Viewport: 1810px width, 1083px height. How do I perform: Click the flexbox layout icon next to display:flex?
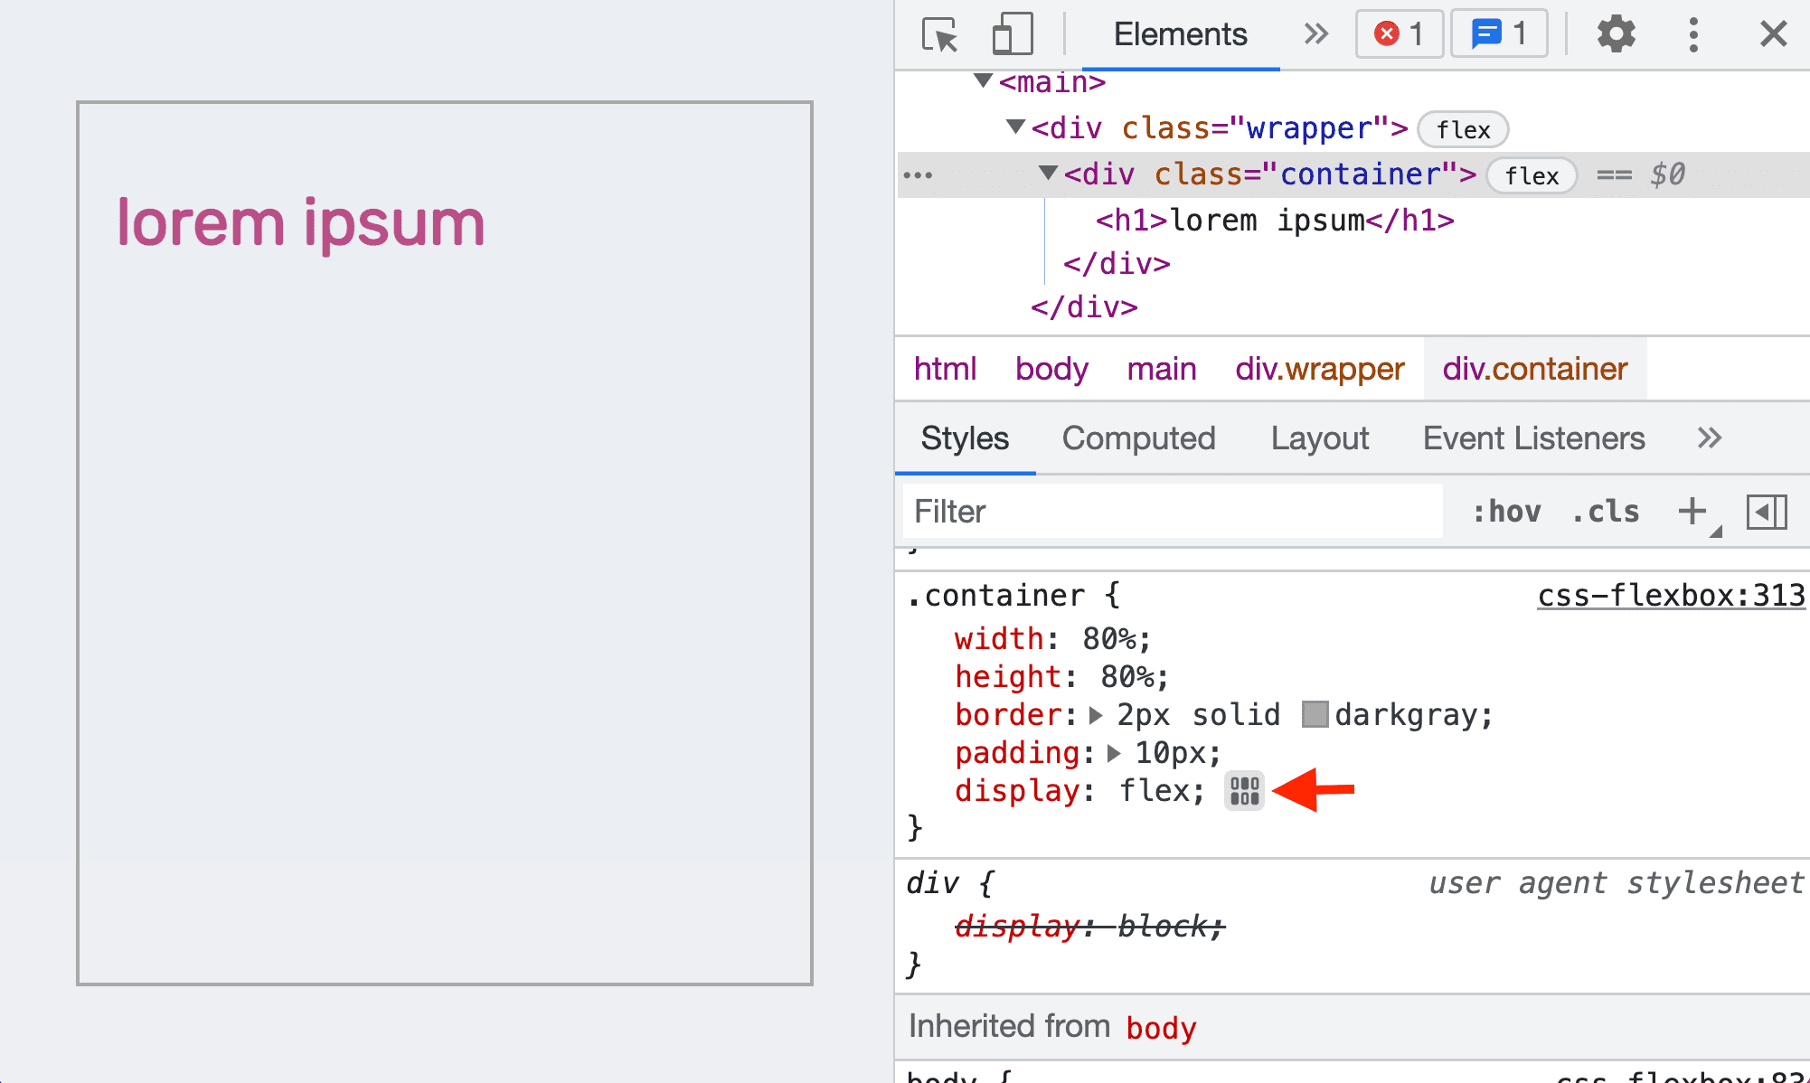coord(1243,790)
